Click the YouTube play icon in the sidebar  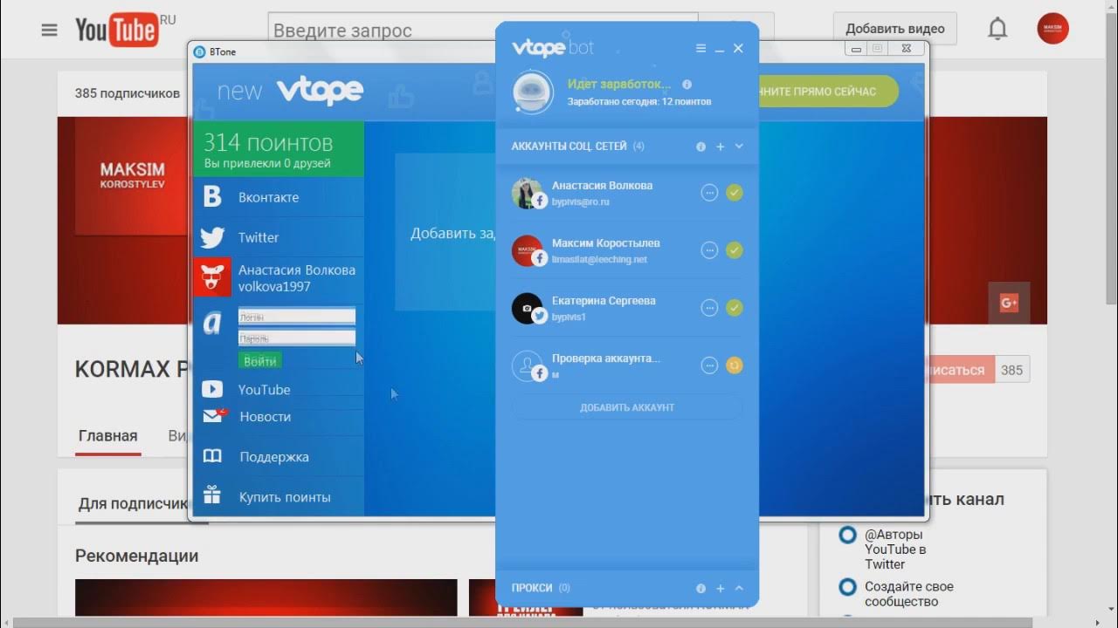point(212,389)
